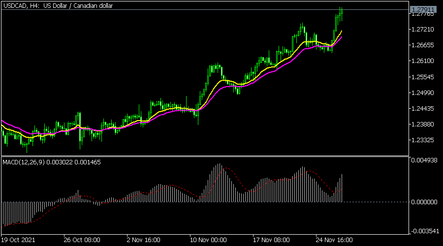This screenshot has height=246, width=443.
Task: Click the USDCAD, H4 chart title text
Action: pos(58,5)
